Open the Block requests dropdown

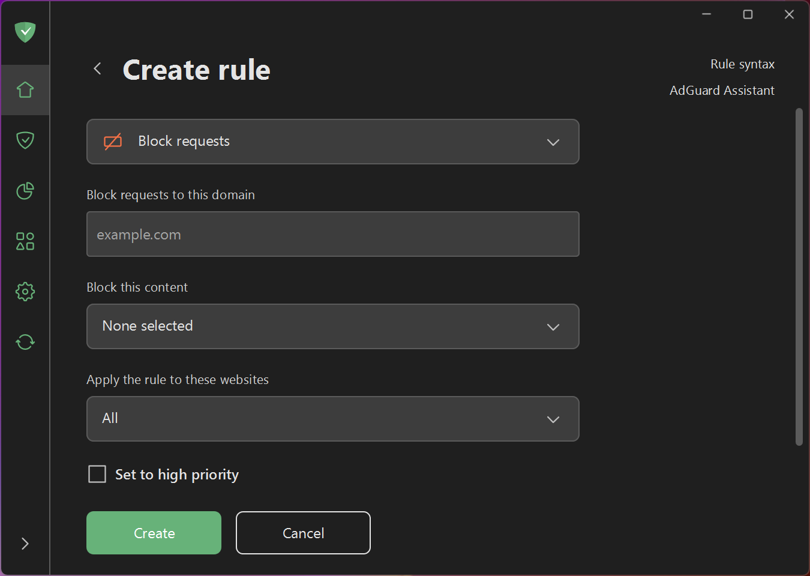click(332, 142)
